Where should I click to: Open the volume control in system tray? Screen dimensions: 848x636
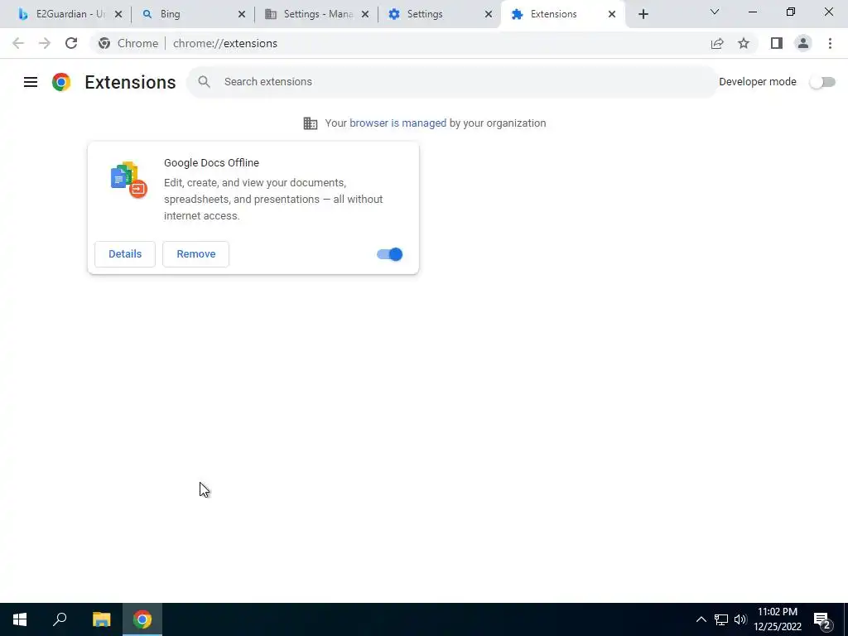(x=740, y=619)
